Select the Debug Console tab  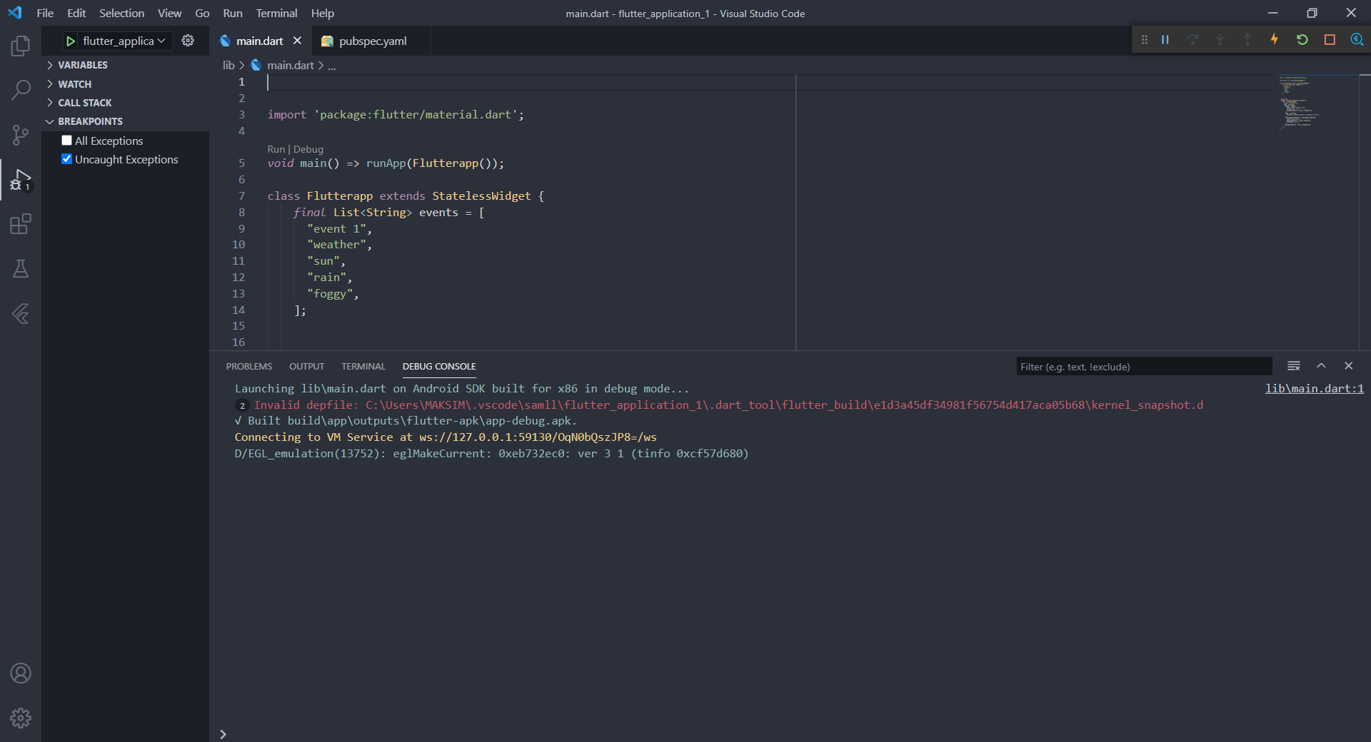pos(439,366)
